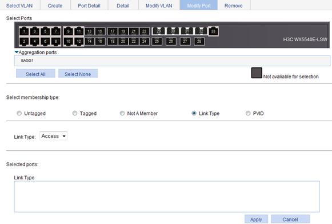Cancel the port modification
Screen dimensions: 332x224
[x=290, y=219]
